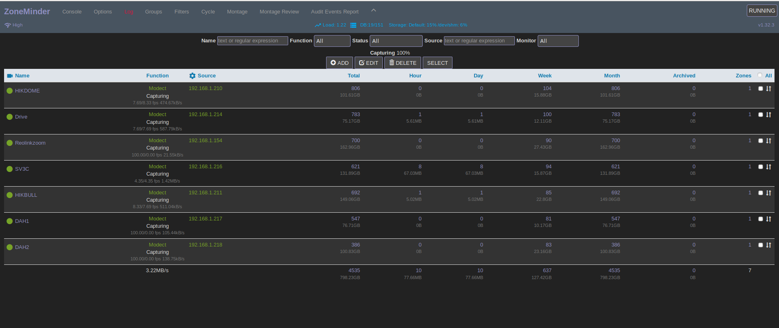Open the Monitor filter dropdown
The height and width of the screenshot is (328, 779).
(x=558, y=41)
